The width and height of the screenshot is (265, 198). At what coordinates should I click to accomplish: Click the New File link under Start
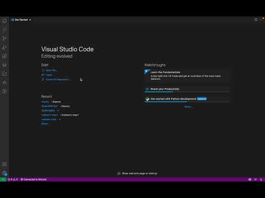tap(49, 70)
